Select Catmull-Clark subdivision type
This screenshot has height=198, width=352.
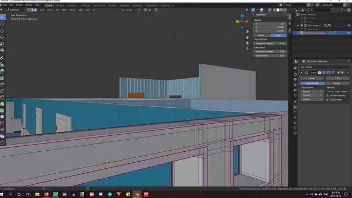[x=312, y=83]
